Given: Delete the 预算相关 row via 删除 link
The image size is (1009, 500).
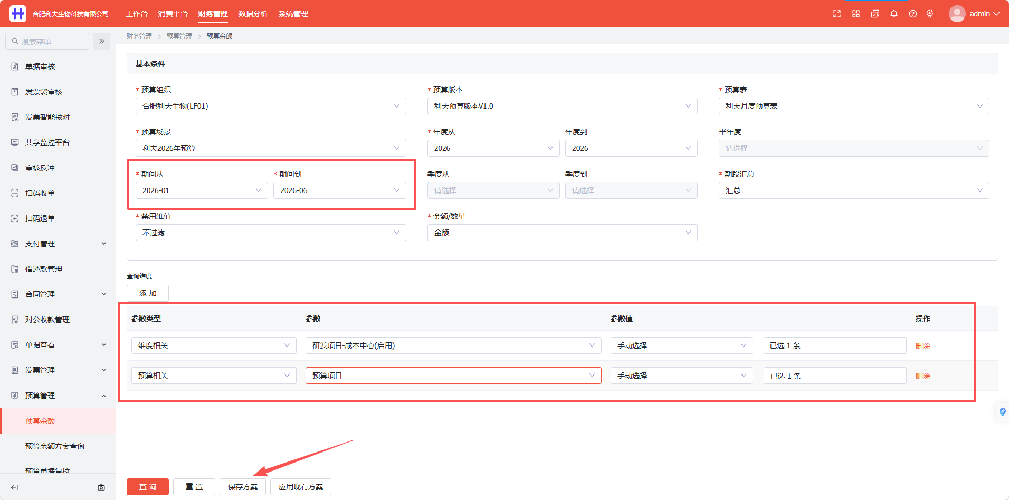Looking at the screenshot, I should click(922, 376).
